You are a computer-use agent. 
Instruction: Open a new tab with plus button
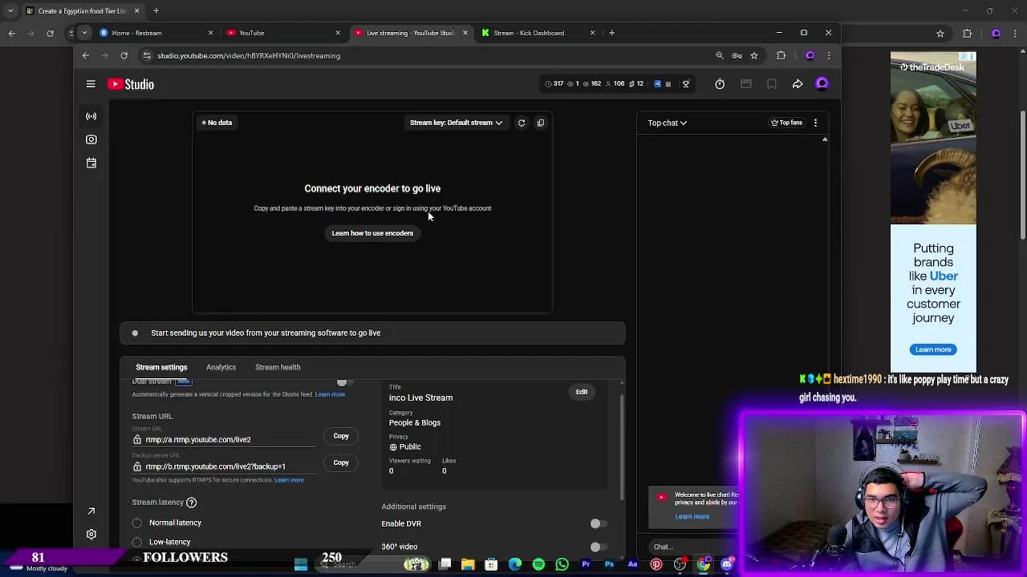pos(612,33)
